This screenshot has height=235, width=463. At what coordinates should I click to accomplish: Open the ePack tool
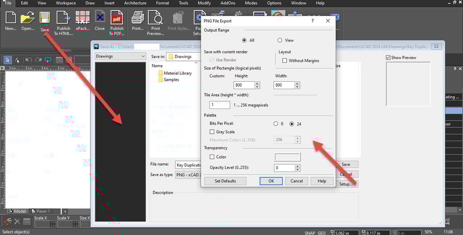point(82,18)
